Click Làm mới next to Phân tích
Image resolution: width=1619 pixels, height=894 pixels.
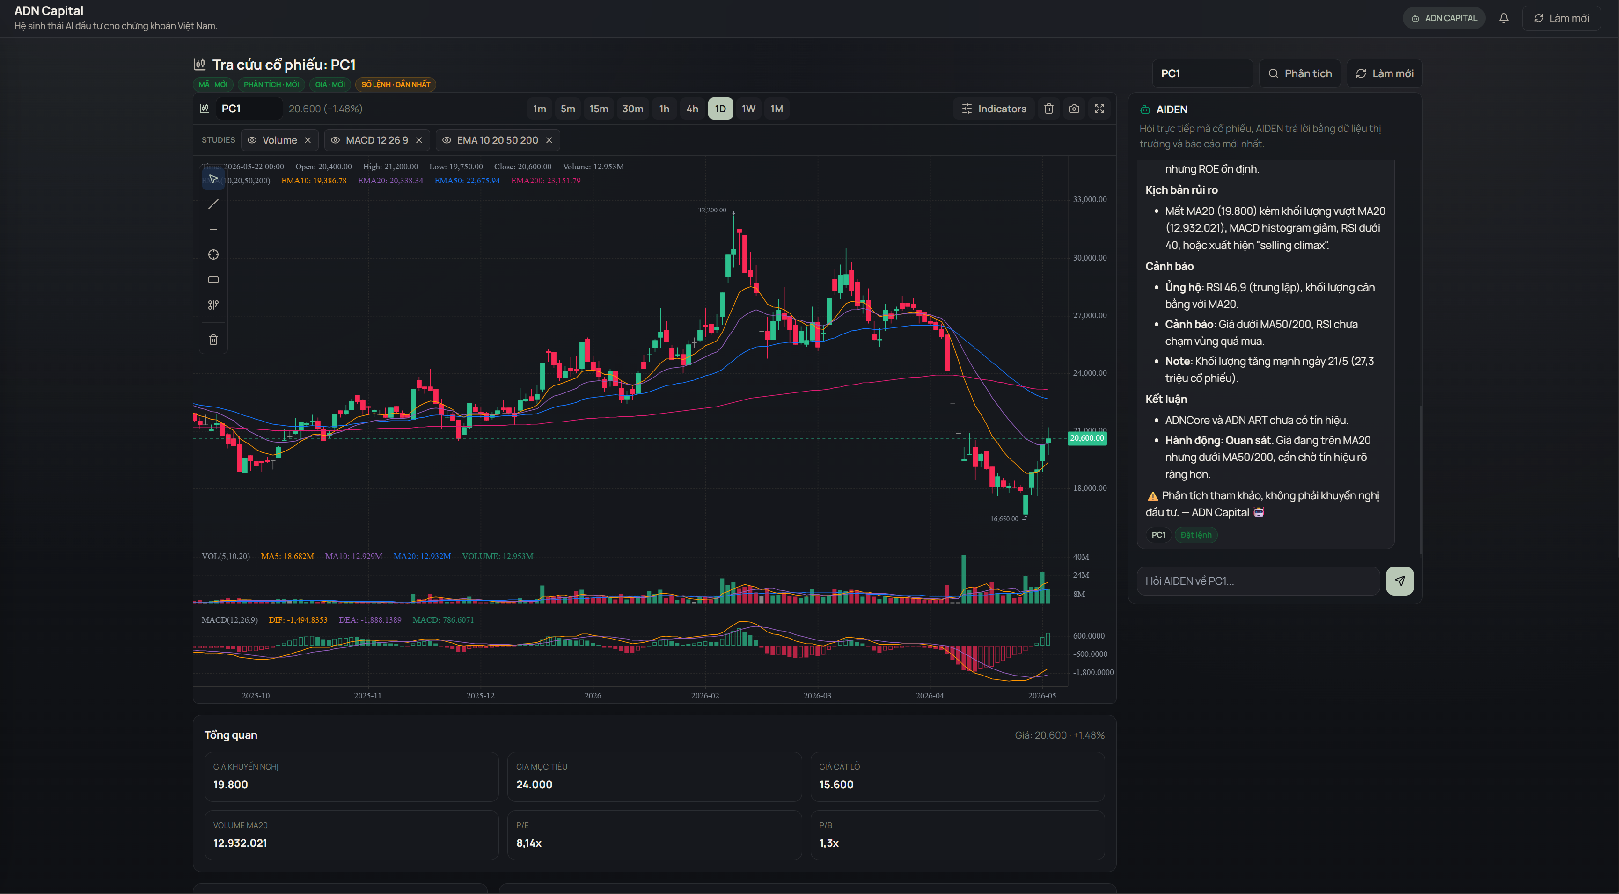(1384, 73)
